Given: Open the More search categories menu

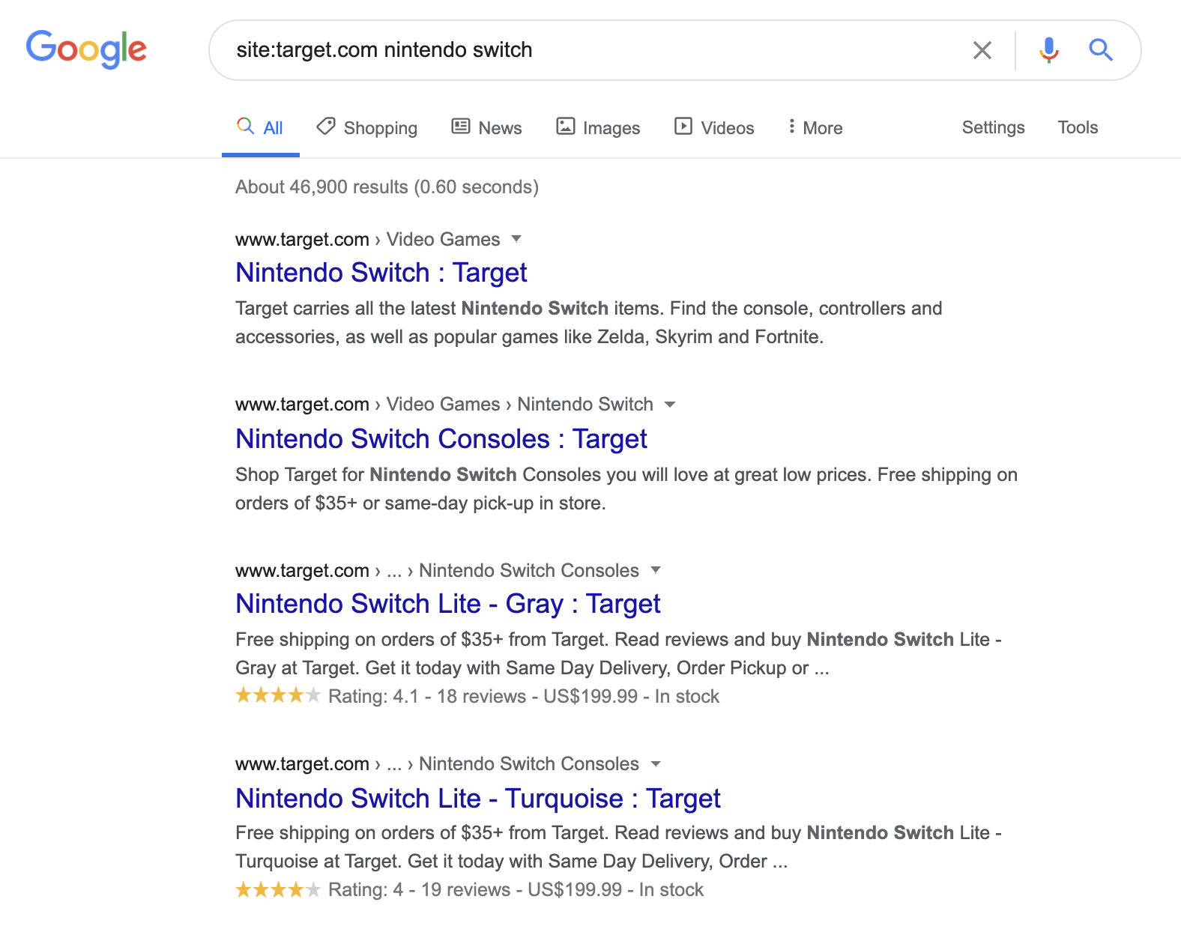Looking at the screenshot, I should [815, 127].
